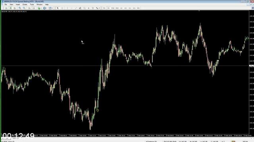Expand the periods dropdown arrow
Image resolution: width=254 pixels, height=142 pixels.
(x=47, y=8)
